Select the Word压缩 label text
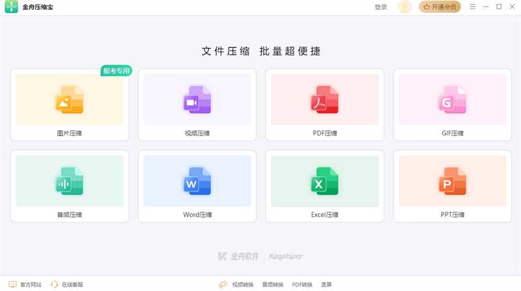The image size is (521, 291). tap(197, 215)
